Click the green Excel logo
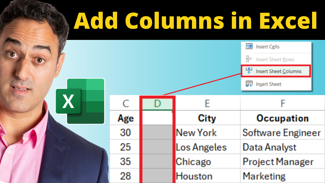Image resolution: width=325 pixels, height=183 pixels. click(x=80, y=101)
